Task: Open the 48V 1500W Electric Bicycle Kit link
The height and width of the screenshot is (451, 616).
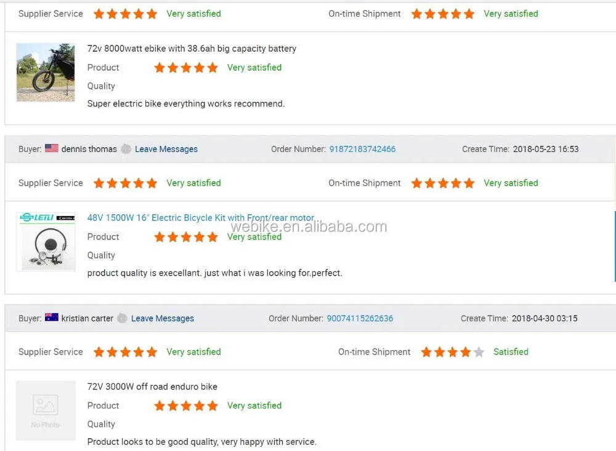Action: pos(201,218)
